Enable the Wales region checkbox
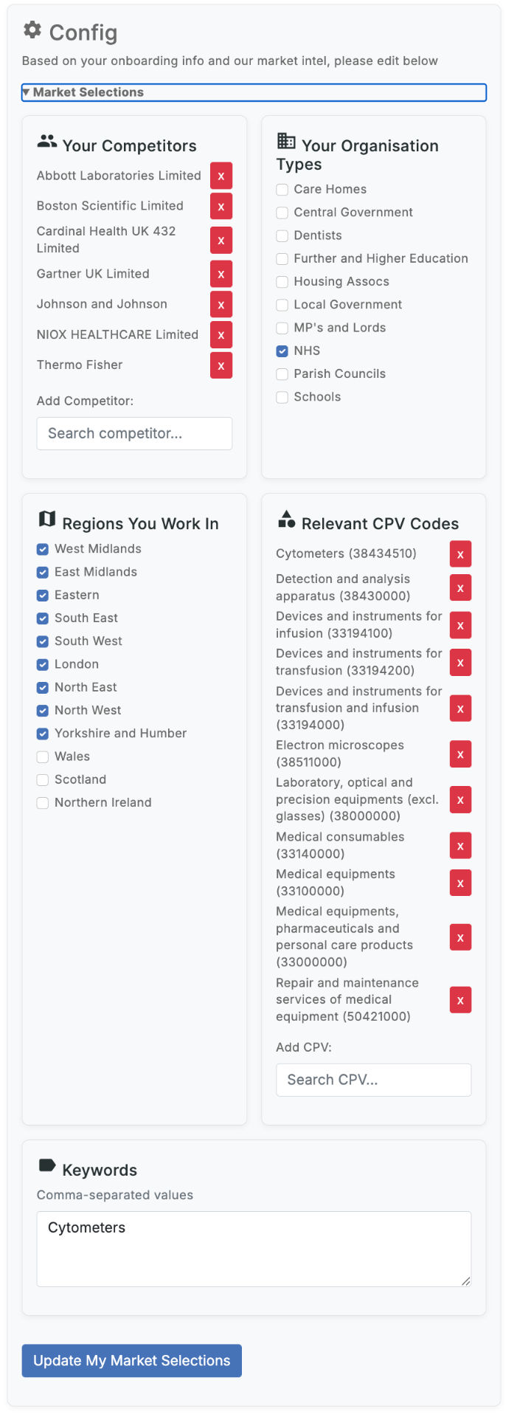The height and width of the screenshot is (1417, 517). pyautogui.click(x=43, y=757)
